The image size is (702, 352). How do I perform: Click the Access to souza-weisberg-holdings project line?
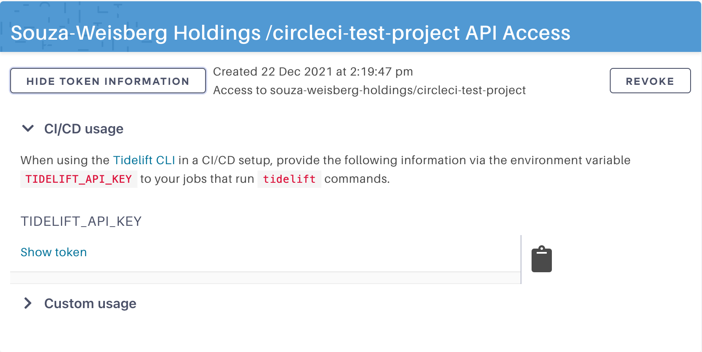point(370,90)
